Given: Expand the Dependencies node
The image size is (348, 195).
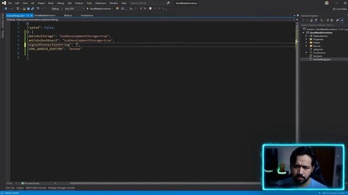Looking at the screenshot, I should 306,36.
